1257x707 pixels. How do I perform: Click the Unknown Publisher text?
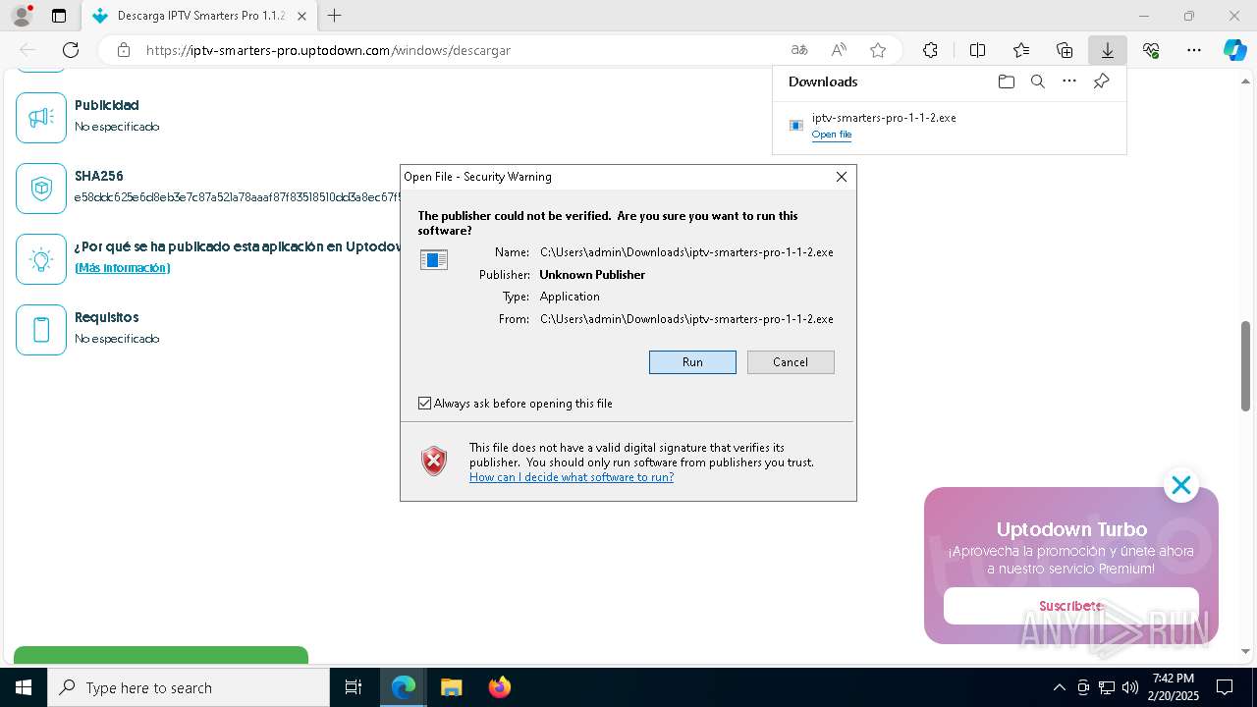[x=592, y=275]
